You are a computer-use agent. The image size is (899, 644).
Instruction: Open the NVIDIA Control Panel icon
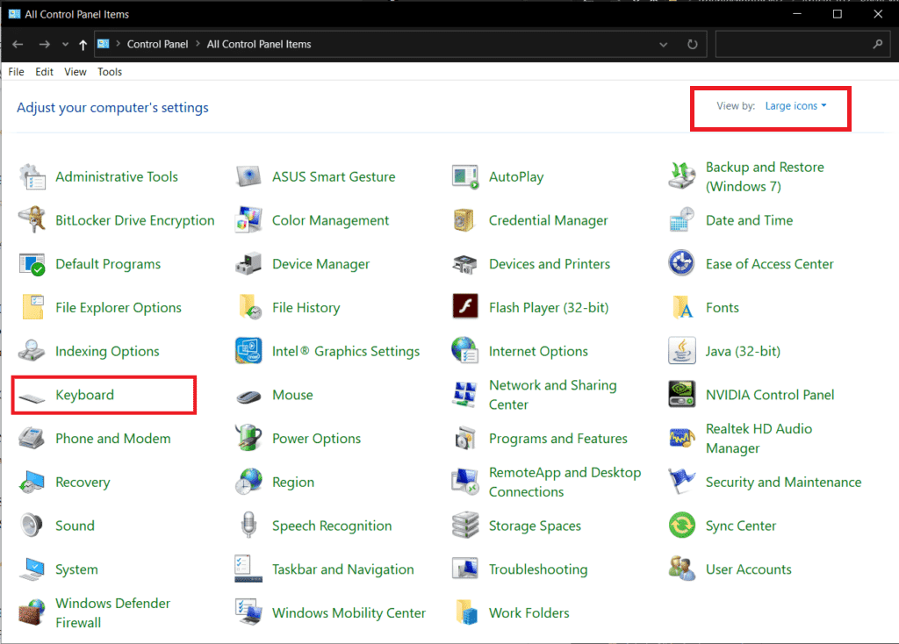point(681,394)
